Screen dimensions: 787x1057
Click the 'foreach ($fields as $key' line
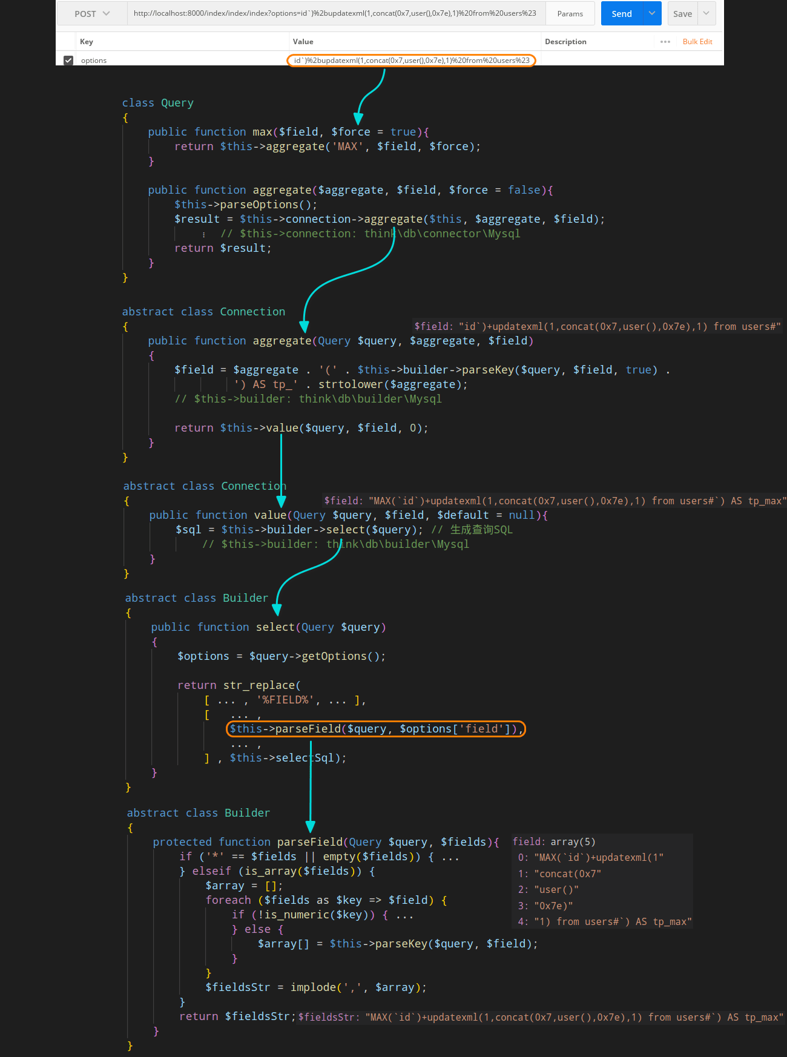tap(326, 900)
